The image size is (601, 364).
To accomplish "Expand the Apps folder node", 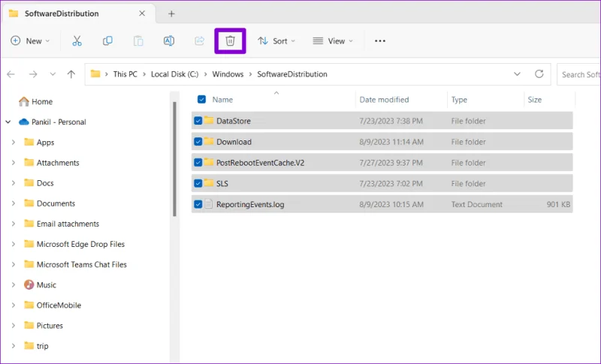I will [x=14, y=143].
